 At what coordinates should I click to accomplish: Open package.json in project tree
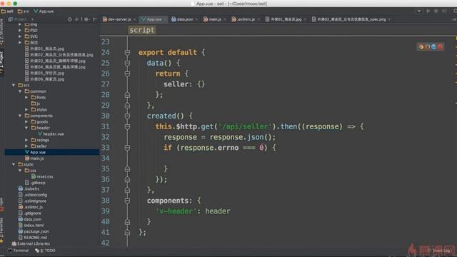(x=34, y=231)
